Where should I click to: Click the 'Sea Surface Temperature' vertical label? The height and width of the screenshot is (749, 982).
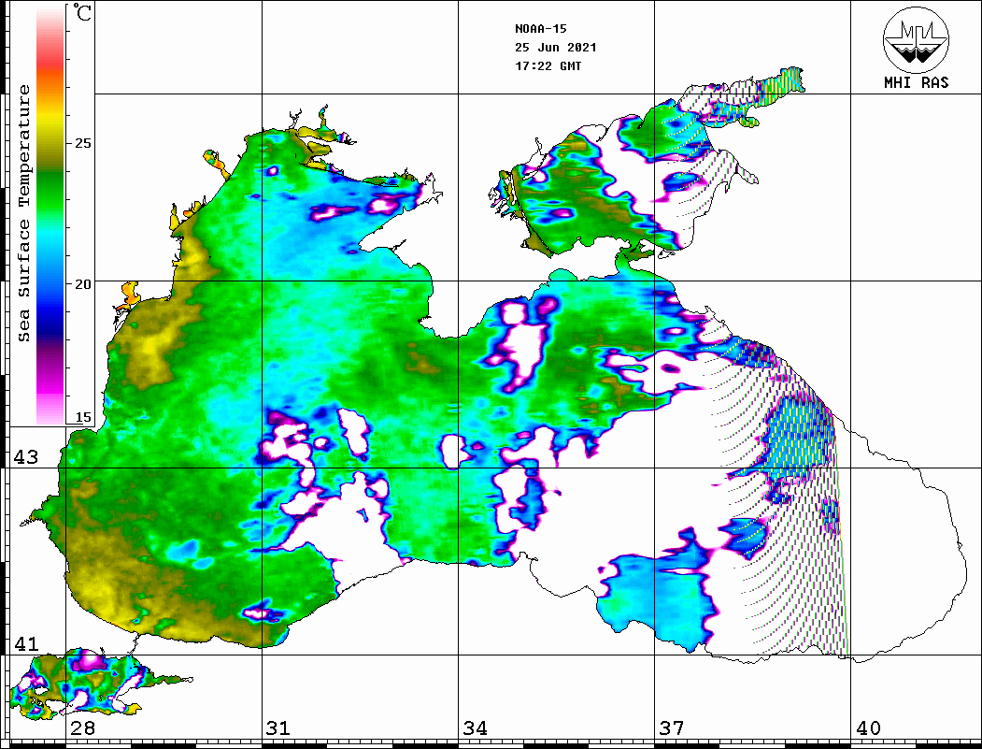(23, 214)
